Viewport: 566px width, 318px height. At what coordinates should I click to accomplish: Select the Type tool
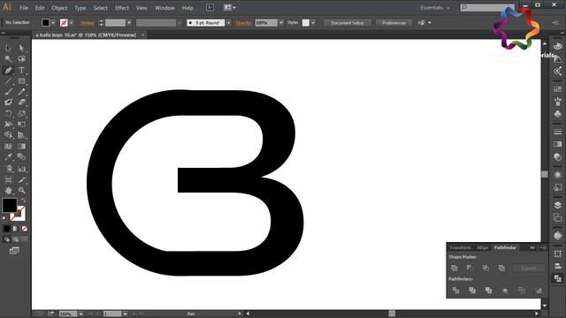pyautogui.click(x=21, y=70)
